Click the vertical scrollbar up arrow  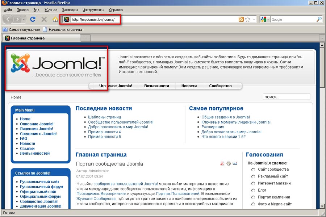click(322, 45)
